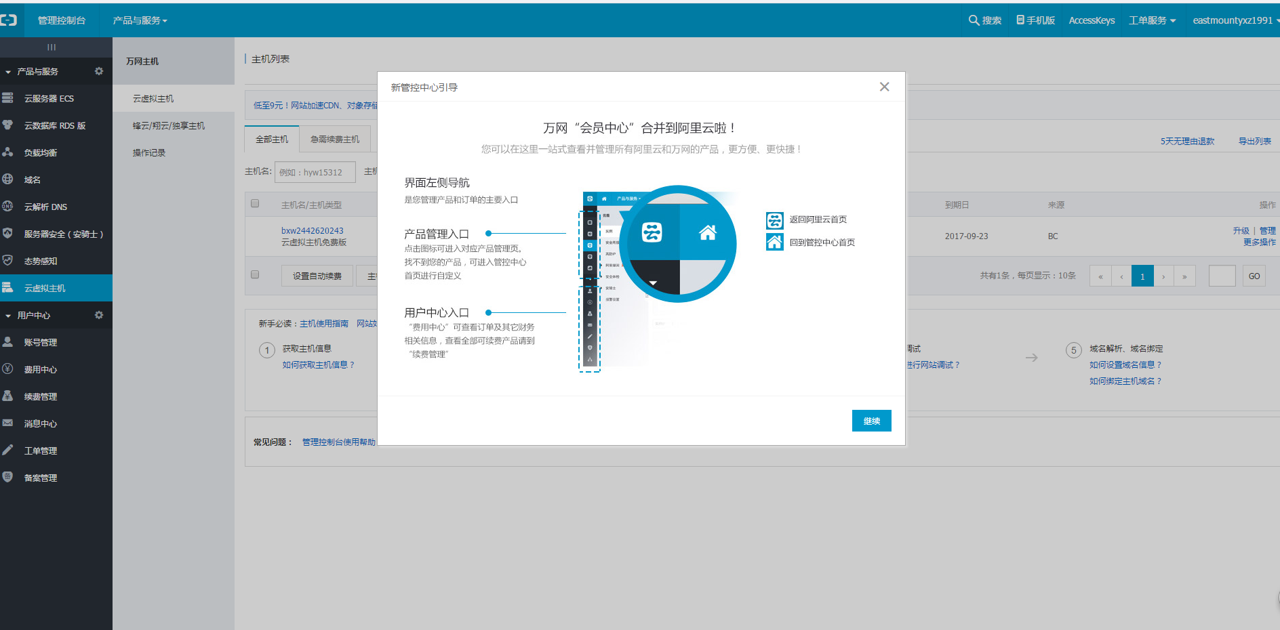Click the situational awareness icon

pos(8,261)
